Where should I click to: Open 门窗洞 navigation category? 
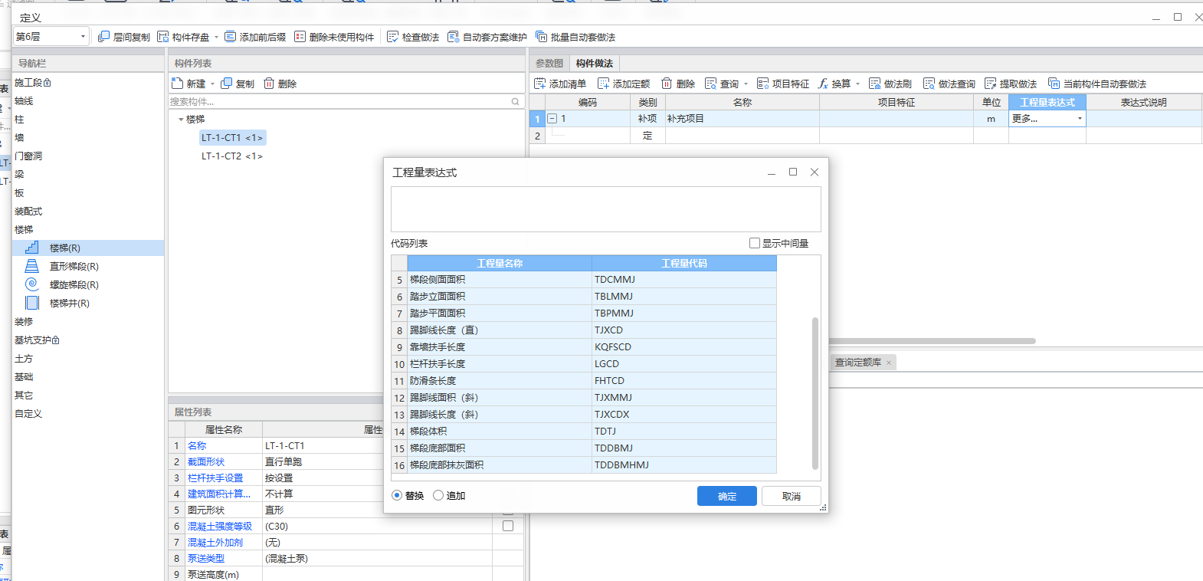[x=28, y=156]
